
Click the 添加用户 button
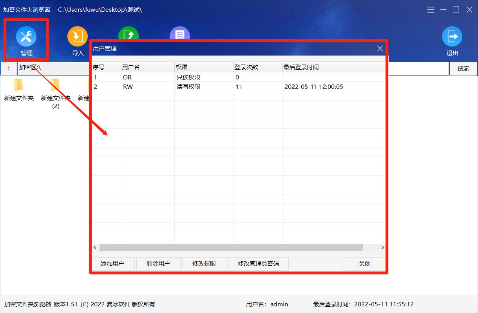tap(113, 264)
